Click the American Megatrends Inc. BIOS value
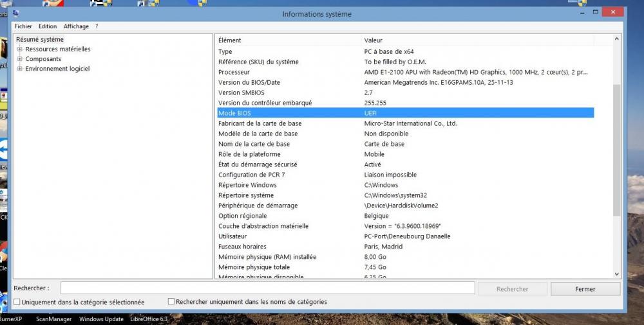The width and height of the screenshot is (644, 325). click(439, 82)
